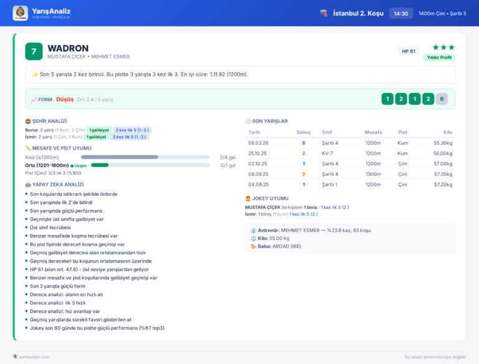Click the robot icon beside Yapay Zeka Analizi
The image size is (479, 364).
[x=28, y=184]
